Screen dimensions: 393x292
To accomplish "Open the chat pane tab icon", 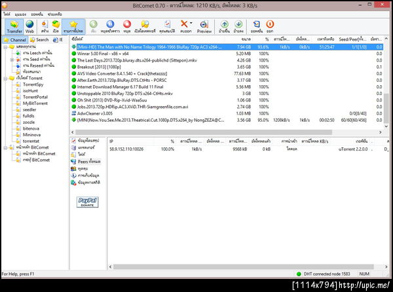I will (73, 168).
